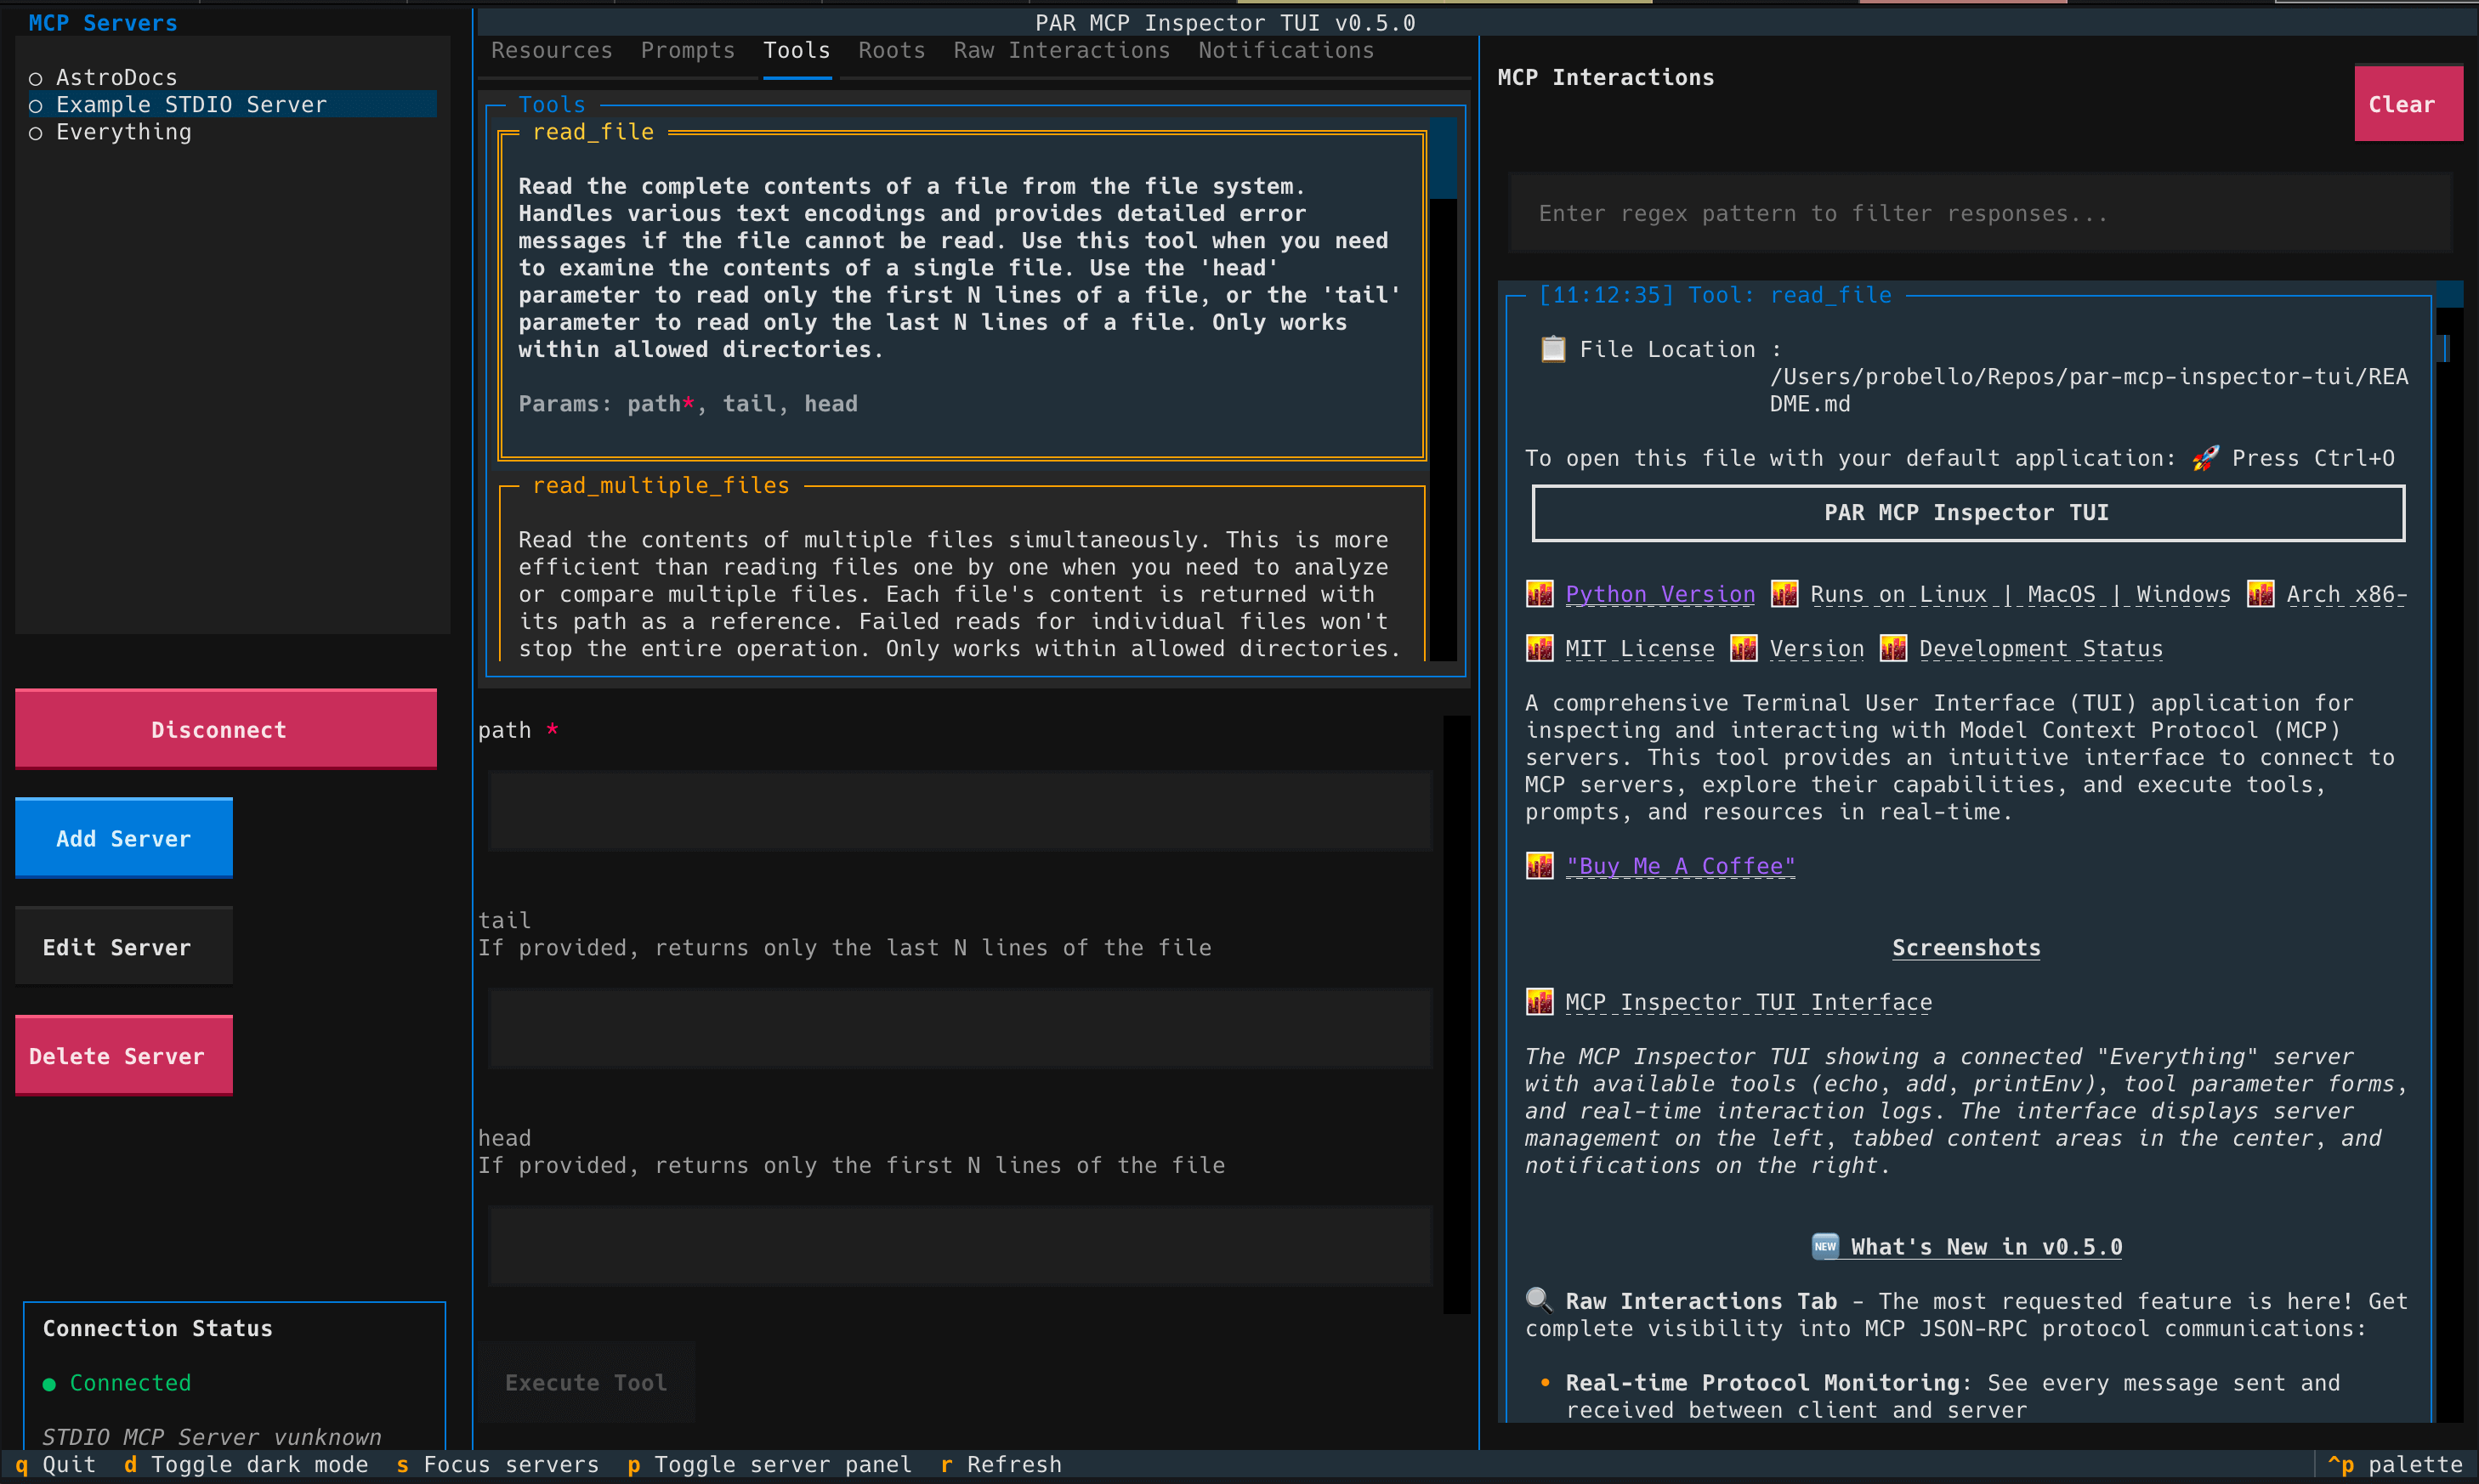Click the rocket icon beside Press Ctrl+O
The image size is (2479, 1484).
pos(2205,458)
